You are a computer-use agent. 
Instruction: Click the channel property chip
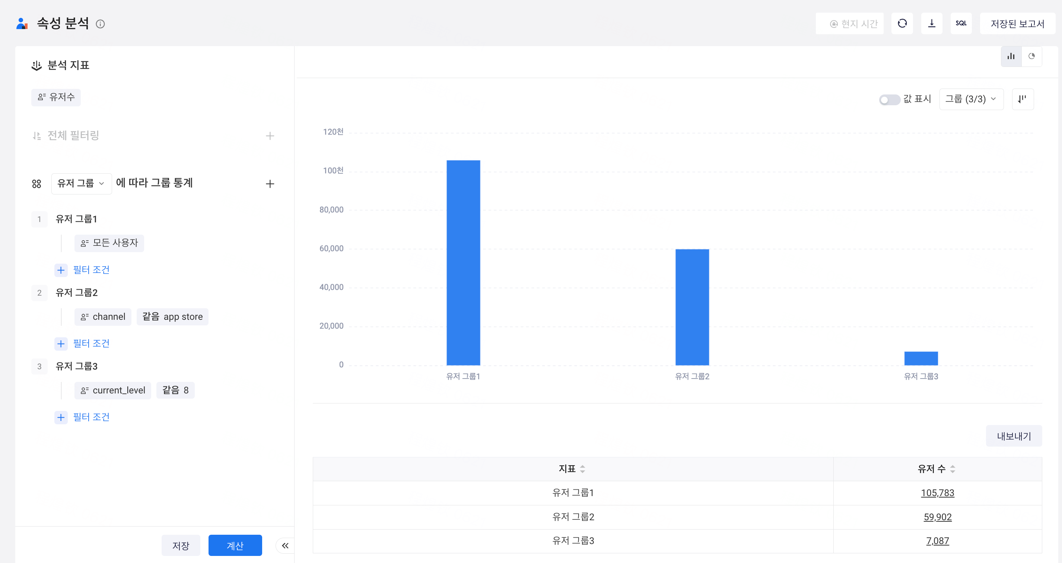coord(103,317)
